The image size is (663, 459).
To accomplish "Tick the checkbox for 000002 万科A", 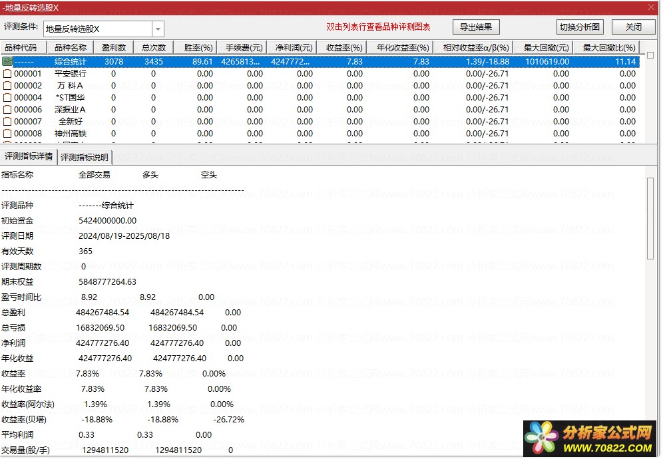I will pos(7,85).
